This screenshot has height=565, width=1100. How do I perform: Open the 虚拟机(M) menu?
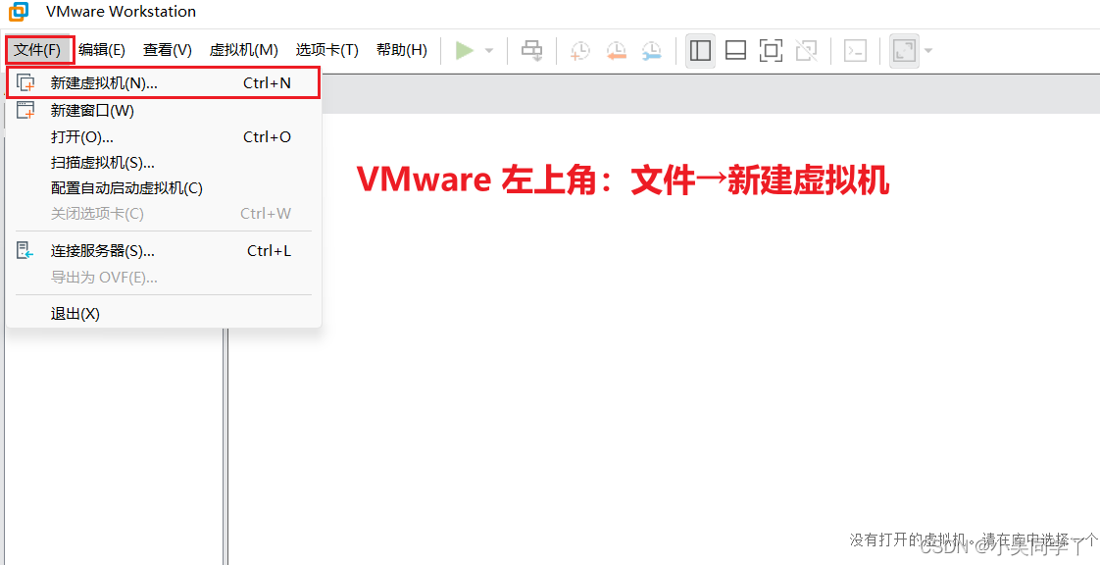click(243, 50)
